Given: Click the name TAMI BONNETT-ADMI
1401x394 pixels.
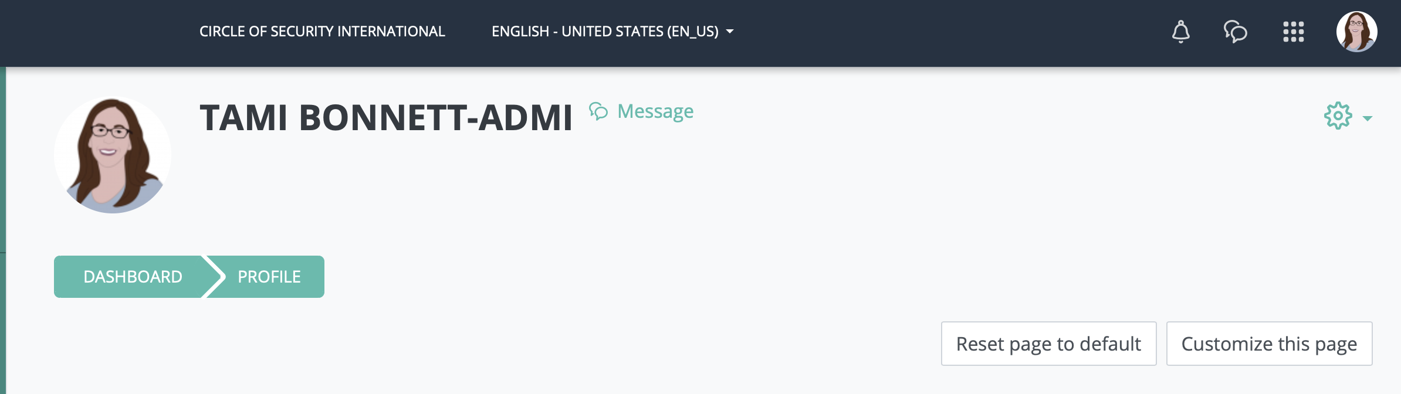Looking at the screenshot, I should tap(386, 116).
